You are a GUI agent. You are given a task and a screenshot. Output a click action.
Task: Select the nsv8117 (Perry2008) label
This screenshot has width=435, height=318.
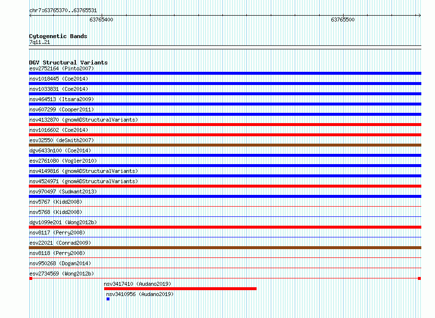[57, 233]
